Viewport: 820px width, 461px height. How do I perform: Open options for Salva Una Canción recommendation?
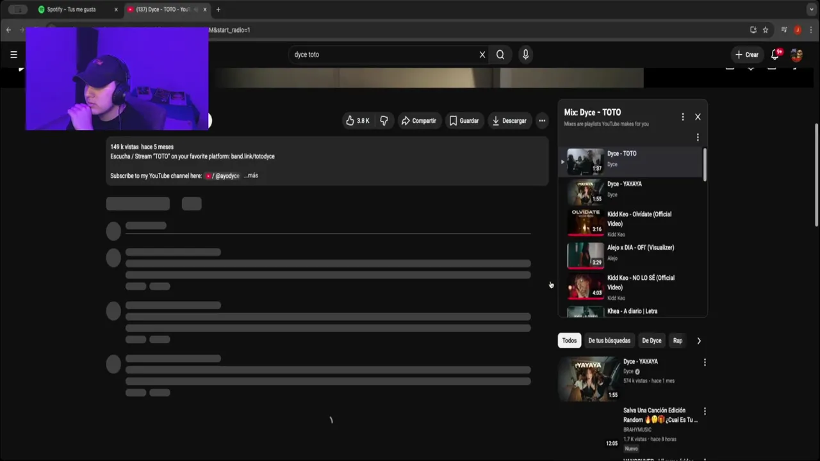click(705, 411)
